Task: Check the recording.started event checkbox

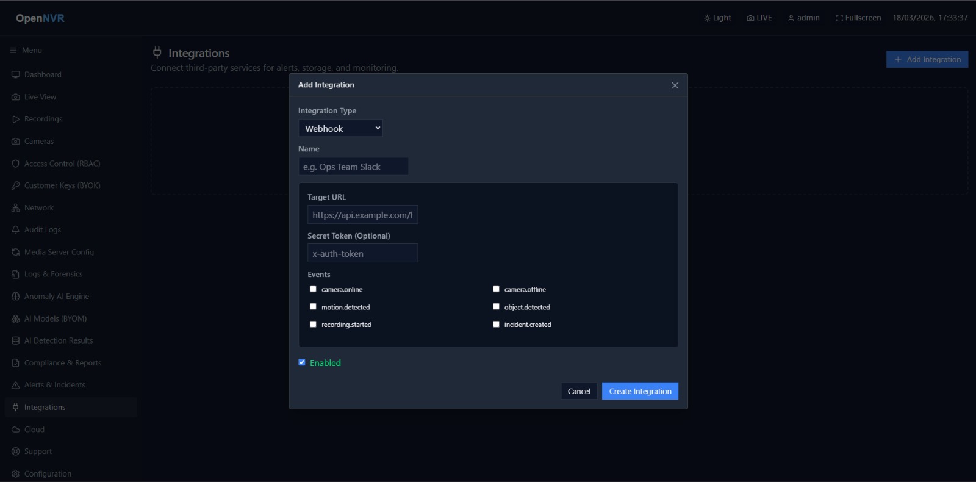Action: tap(313, 325)
